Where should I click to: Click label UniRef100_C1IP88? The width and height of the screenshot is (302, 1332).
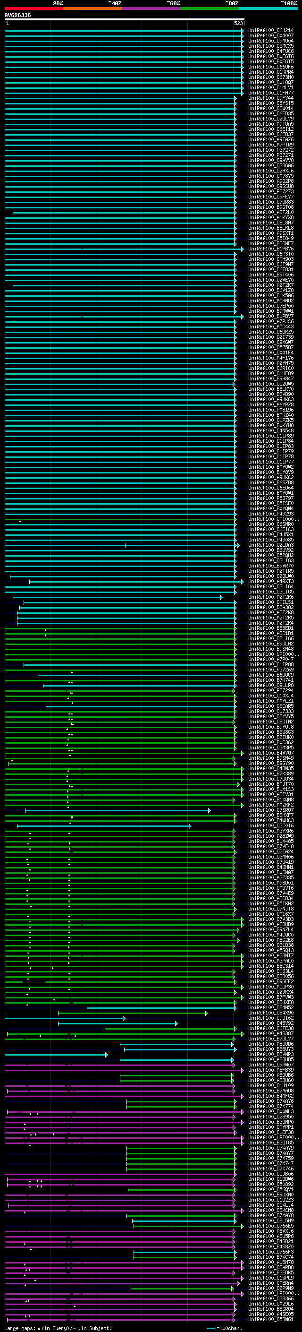click(x=271, y=665)
